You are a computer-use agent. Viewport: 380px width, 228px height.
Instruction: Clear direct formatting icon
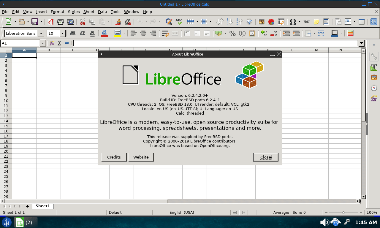[128, 22]
